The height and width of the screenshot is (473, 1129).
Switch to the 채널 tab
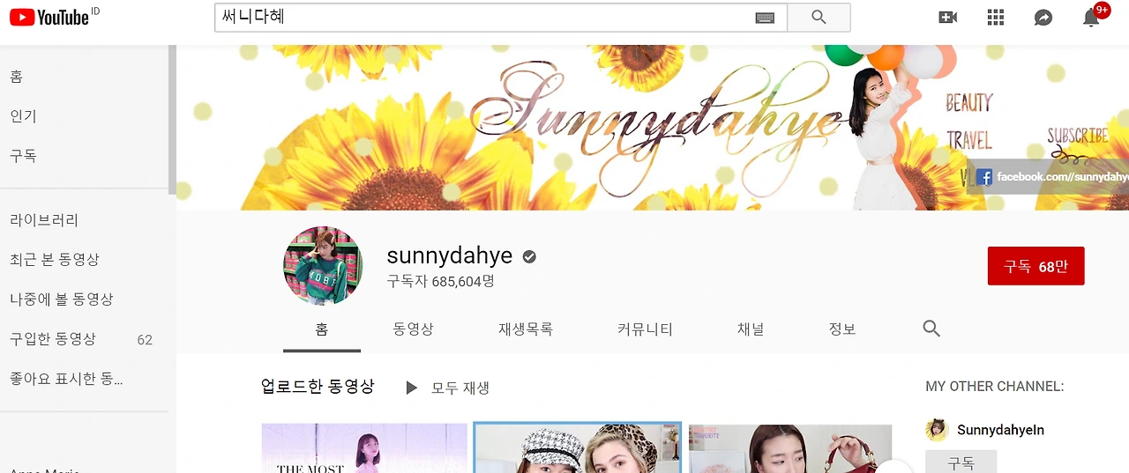pos(751,329)
